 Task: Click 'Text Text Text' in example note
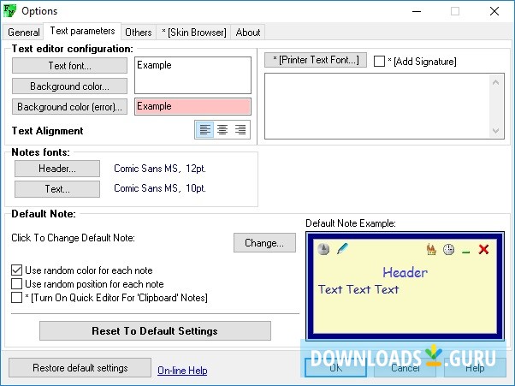coord(358,289)
